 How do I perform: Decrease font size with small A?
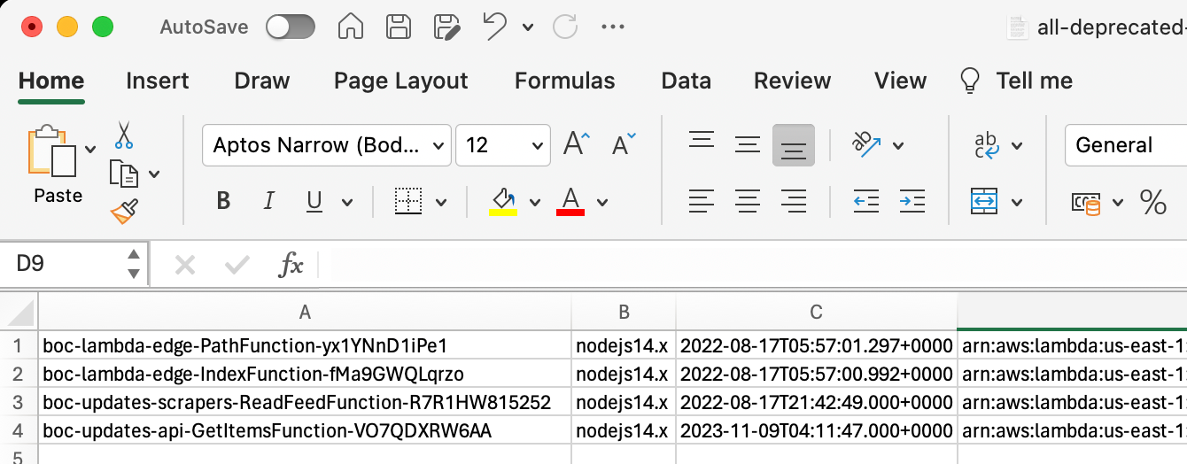[x=624, y=144]
